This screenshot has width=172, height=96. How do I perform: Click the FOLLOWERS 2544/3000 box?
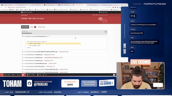(89, 83)
